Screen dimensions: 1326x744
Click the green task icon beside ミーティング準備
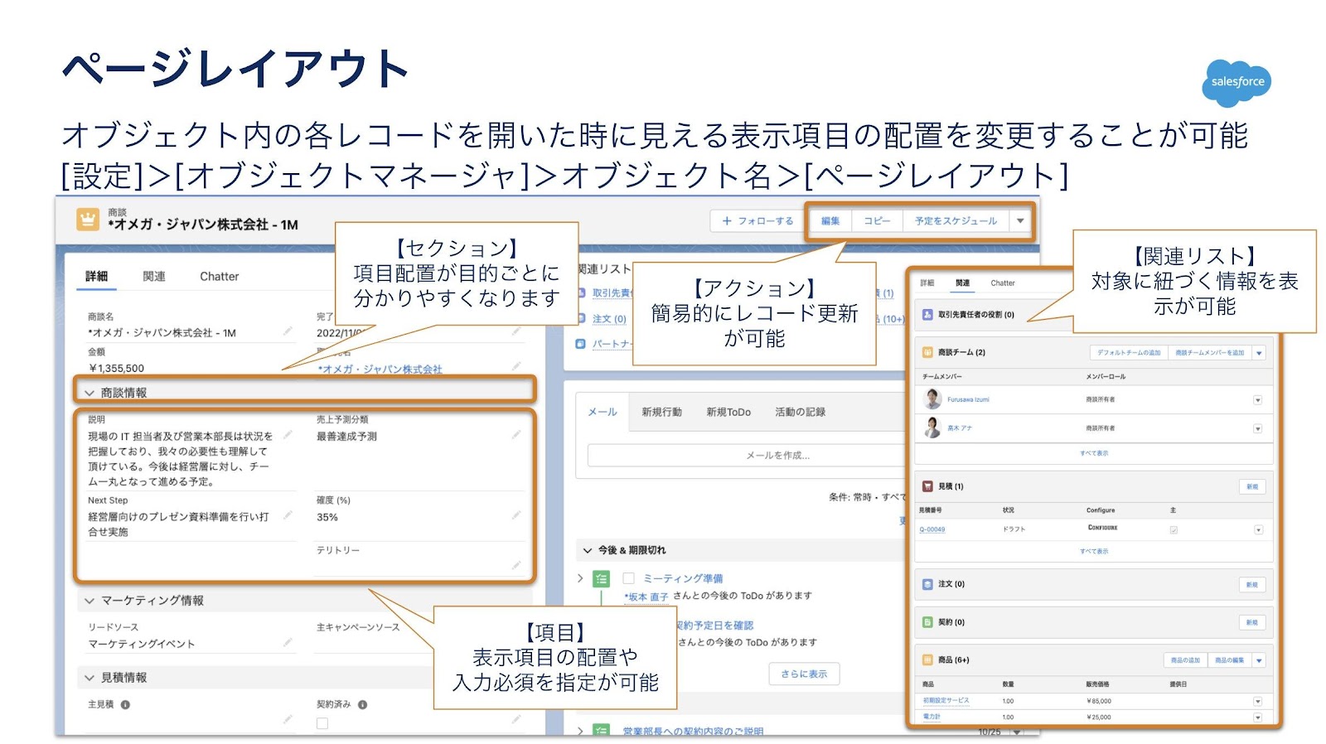[602, 579]
